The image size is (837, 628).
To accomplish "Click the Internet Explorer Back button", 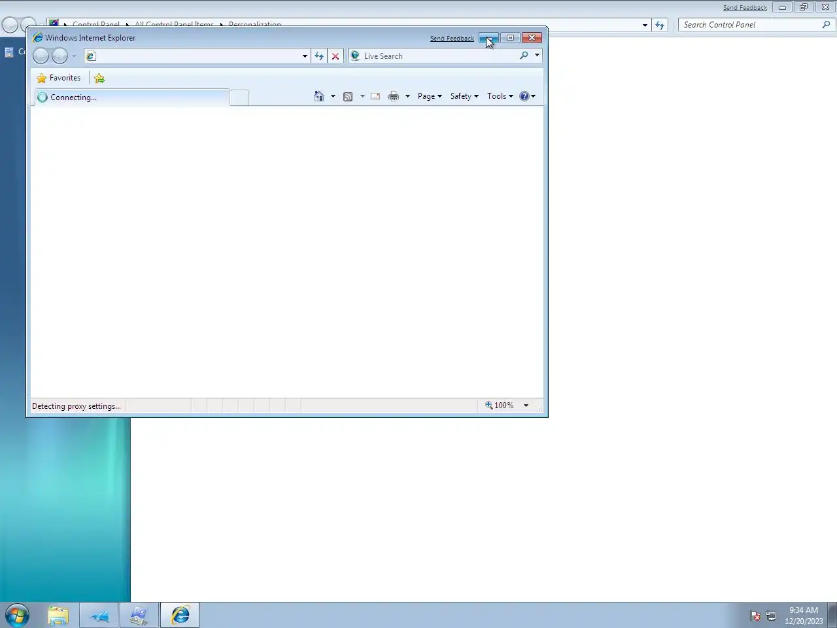I will (41, 56).
